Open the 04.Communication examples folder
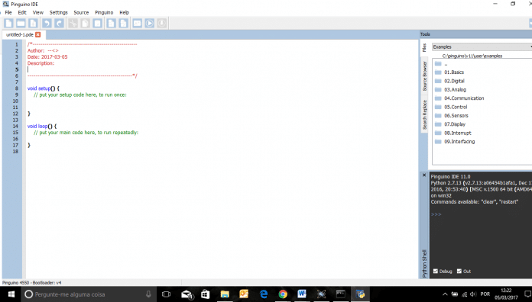 (464, 98)
